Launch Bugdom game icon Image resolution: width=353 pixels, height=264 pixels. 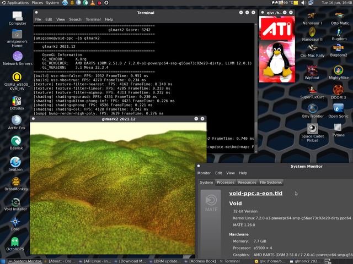coord(339,34)
